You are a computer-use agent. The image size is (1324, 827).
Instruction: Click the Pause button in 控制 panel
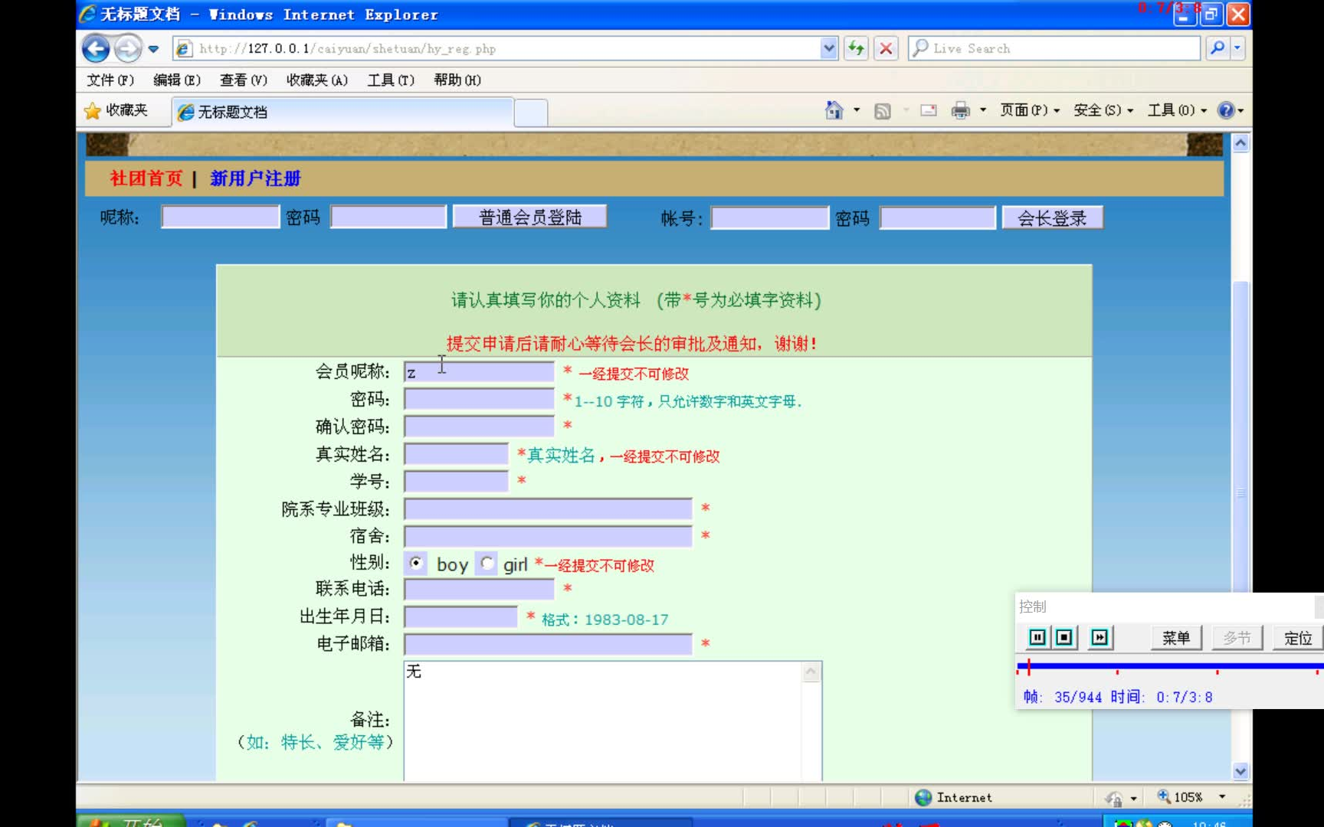(x=1037, y=637)
